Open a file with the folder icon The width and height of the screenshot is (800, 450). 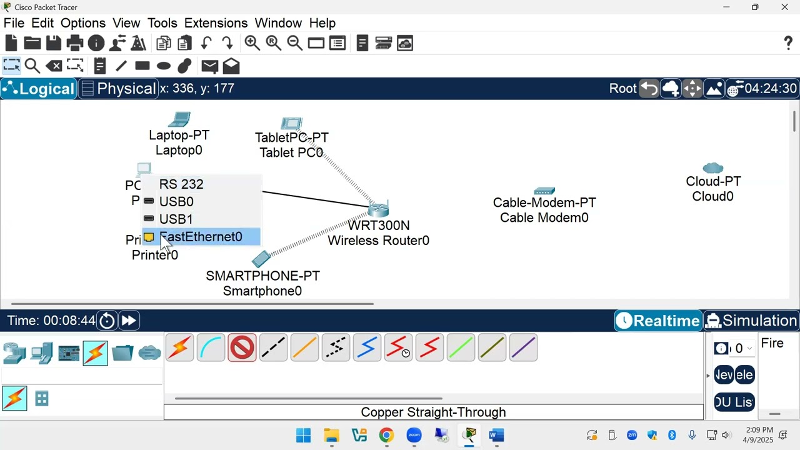(32, 43)
